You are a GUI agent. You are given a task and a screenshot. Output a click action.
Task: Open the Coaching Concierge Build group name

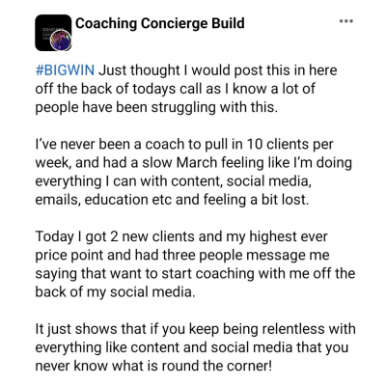pyautogui.click(x=160, y=23)
